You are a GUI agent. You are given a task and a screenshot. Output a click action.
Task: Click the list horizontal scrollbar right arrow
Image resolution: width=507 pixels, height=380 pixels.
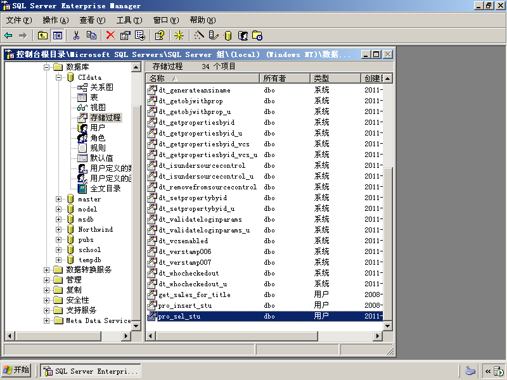coord(377,336)
